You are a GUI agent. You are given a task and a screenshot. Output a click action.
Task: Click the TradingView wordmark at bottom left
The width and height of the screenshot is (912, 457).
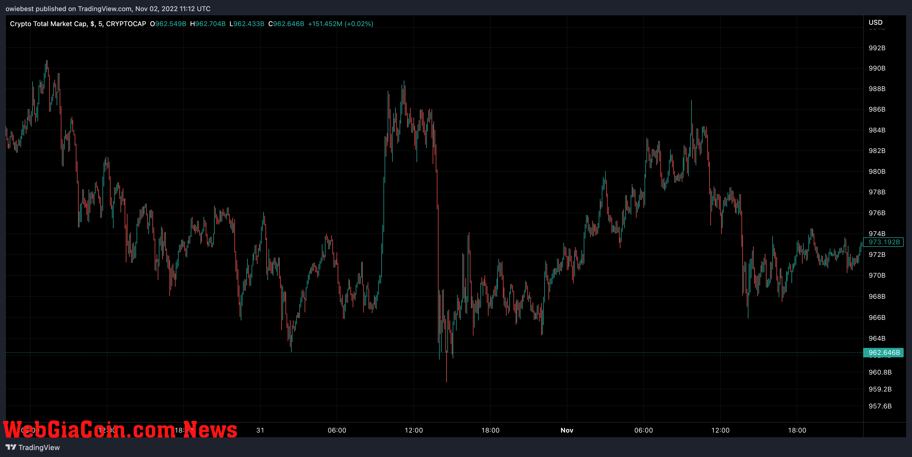[x=39, y=448]
